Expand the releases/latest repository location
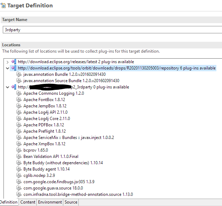This screenshot has width=222, height=206. click(x=7, y=62)
